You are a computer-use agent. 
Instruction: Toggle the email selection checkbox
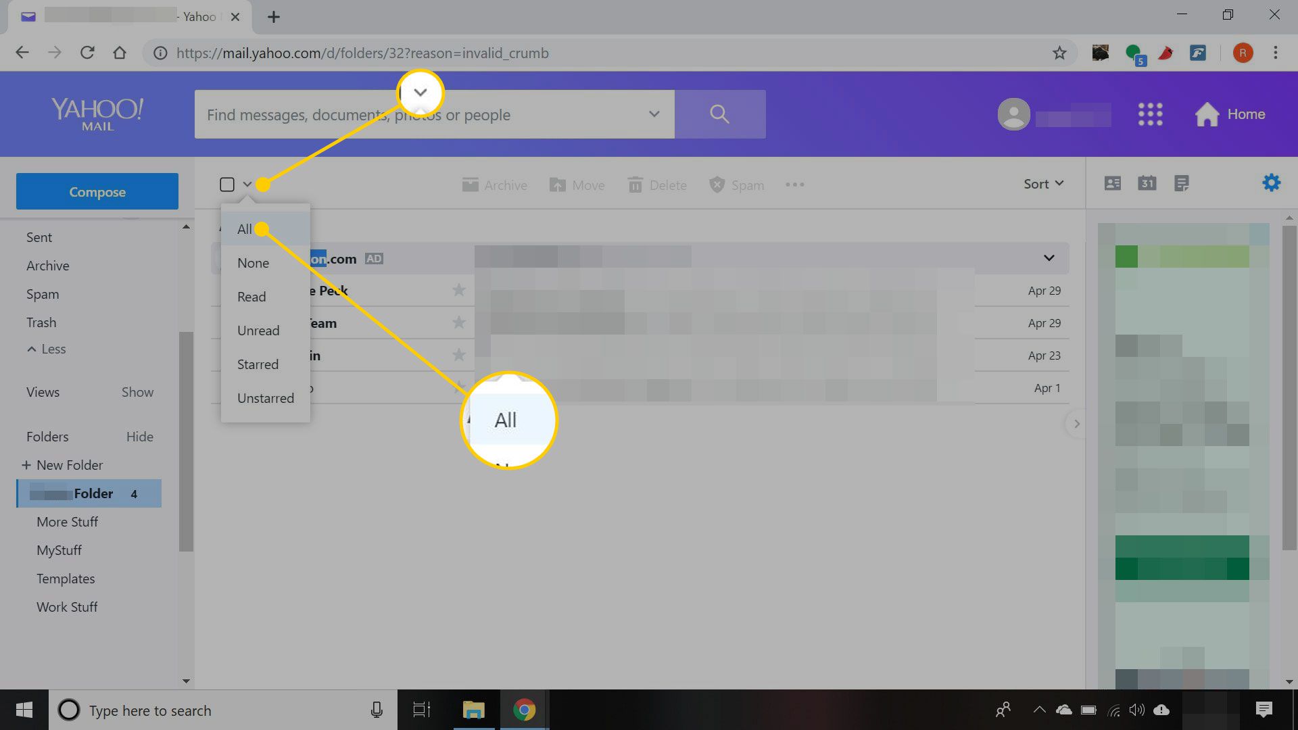(x=227, y=184)
